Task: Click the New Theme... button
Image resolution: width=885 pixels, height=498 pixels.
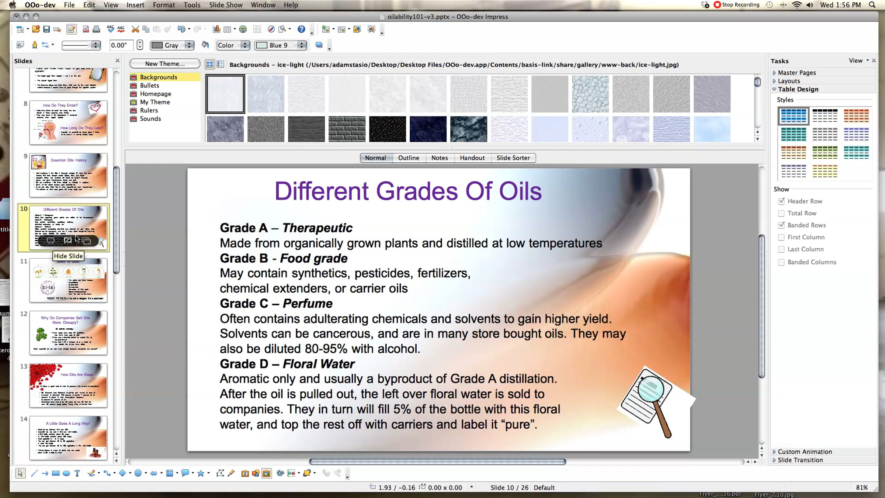Action: 164,64
